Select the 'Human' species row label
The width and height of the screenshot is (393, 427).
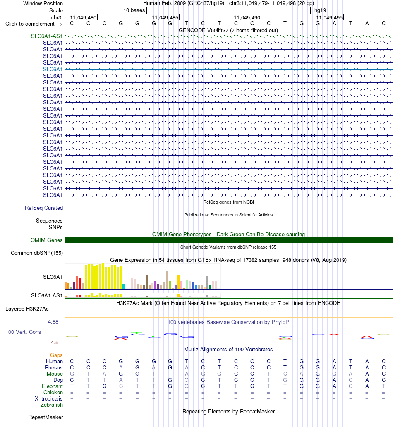coord(54,362)
